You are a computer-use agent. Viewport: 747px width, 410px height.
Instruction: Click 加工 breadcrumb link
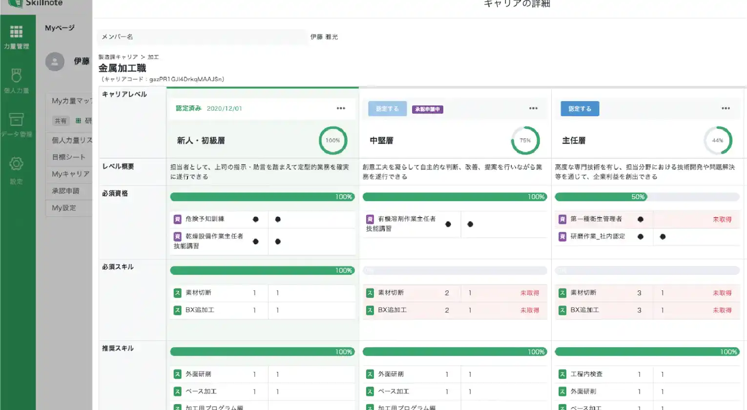153,57
